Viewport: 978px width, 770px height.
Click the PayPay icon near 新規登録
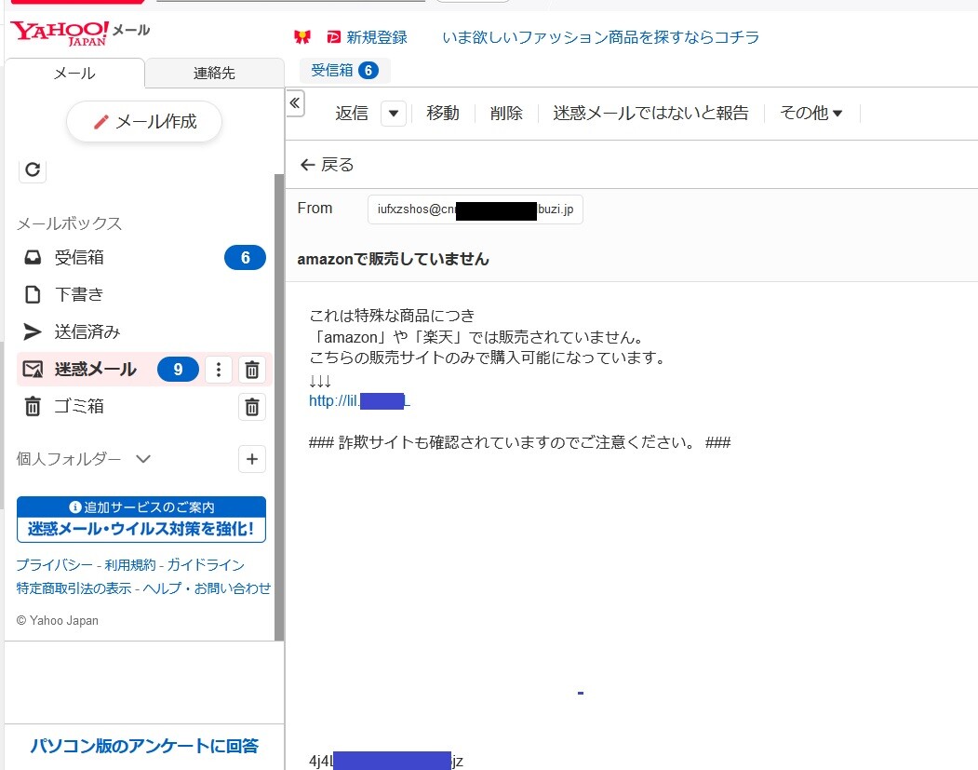tap(334, 37)
